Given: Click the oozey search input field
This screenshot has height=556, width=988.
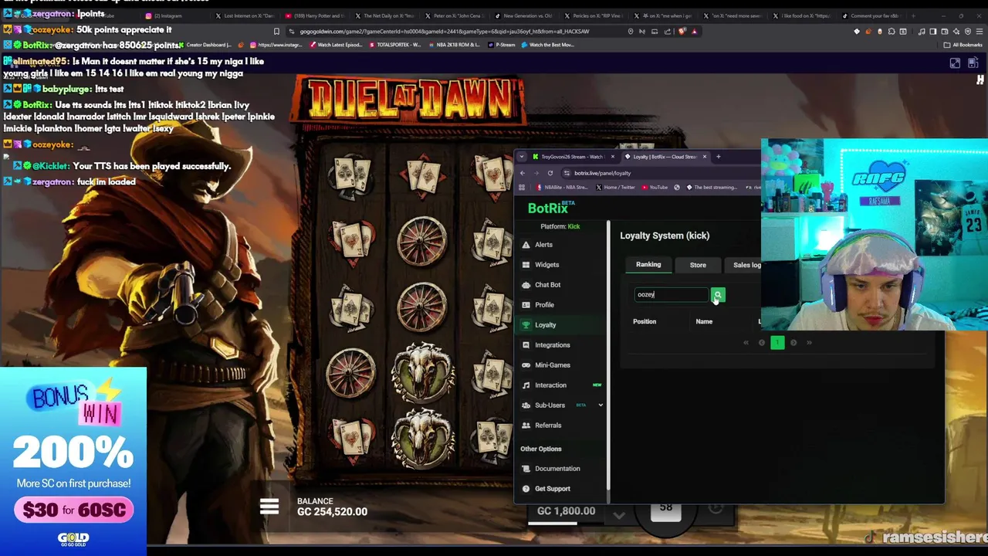Looking at the screenshot, I should tap(671, 294).
